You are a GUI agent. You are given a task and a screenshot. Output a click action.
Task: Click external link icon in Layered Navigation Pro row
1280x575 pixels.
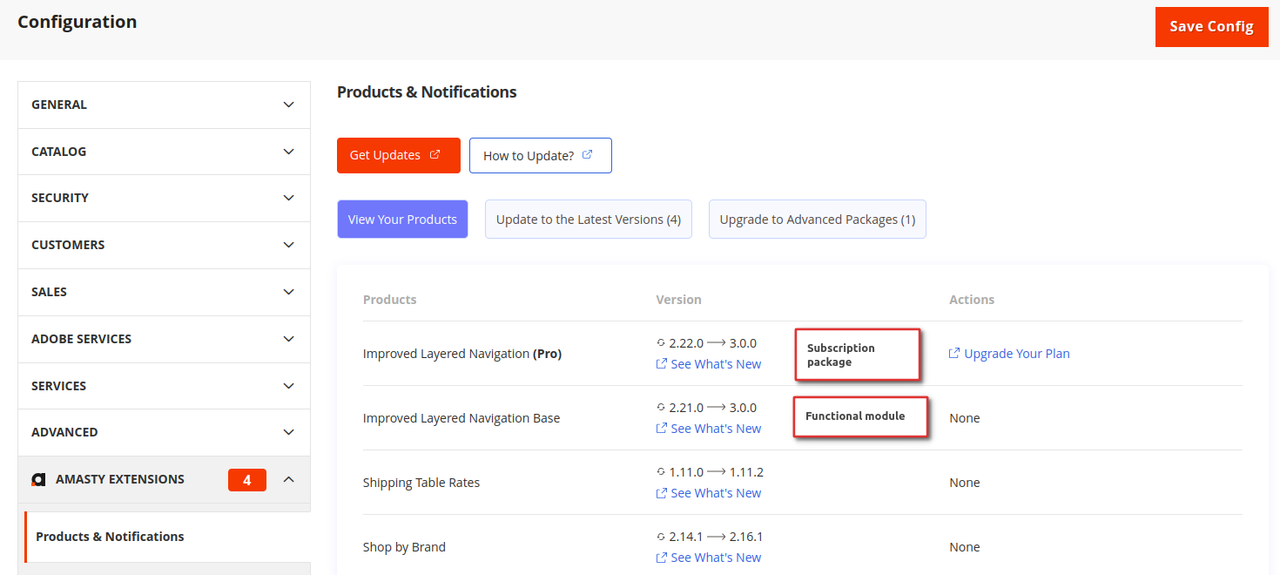point(662,363)
